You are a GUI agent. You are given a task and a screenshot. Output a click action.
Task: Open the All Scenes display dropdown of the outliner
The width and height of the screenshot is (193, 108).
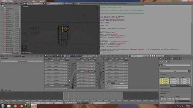point(17,56)
